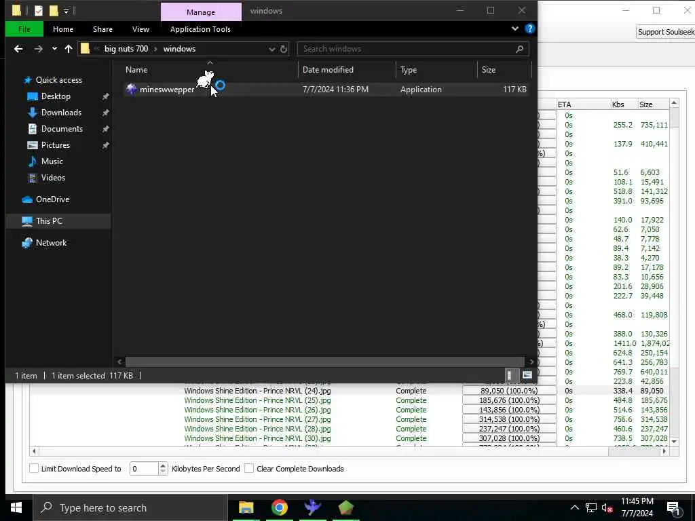Click the search magnifier in Explorer
Screen dimensions: 695x521
pyautogui.click(x=519, y=49)
